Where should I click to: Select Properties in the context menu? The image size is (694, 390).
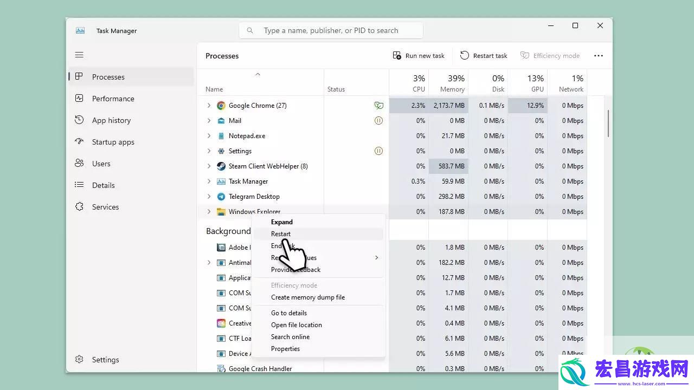click(x=318, y=349)
